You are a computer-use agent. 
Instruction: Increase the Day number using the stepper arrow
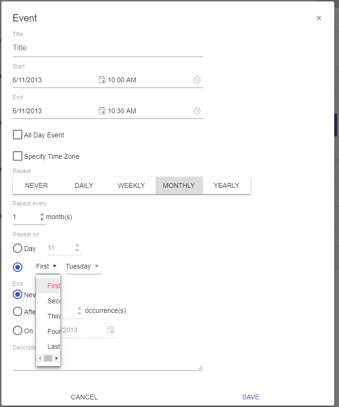[x=77, y=245]
